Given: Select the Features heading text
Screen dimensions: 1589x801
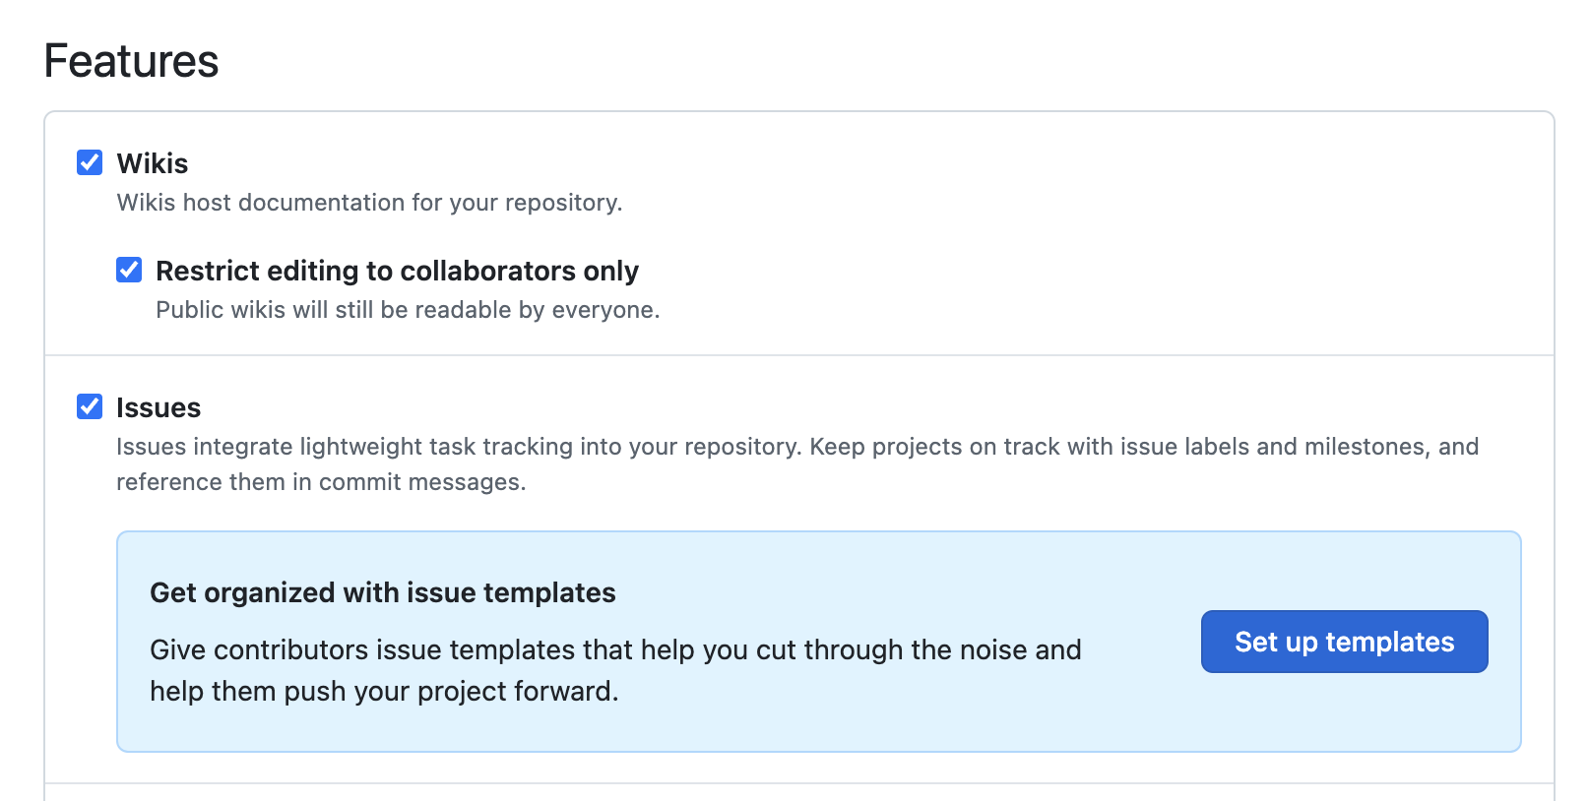Looking at the screenshot, I should 133,61.
